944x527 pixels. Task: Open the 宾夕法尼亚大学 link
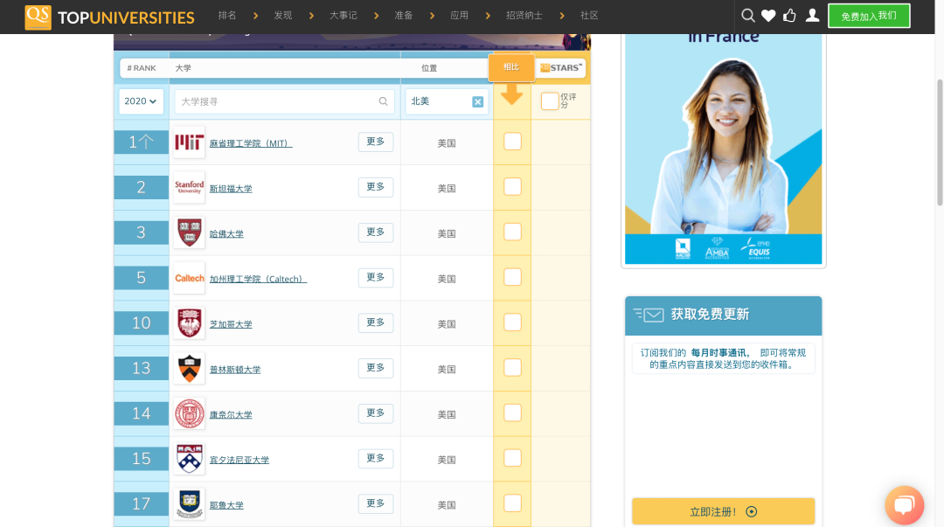(x=239, y=460)
